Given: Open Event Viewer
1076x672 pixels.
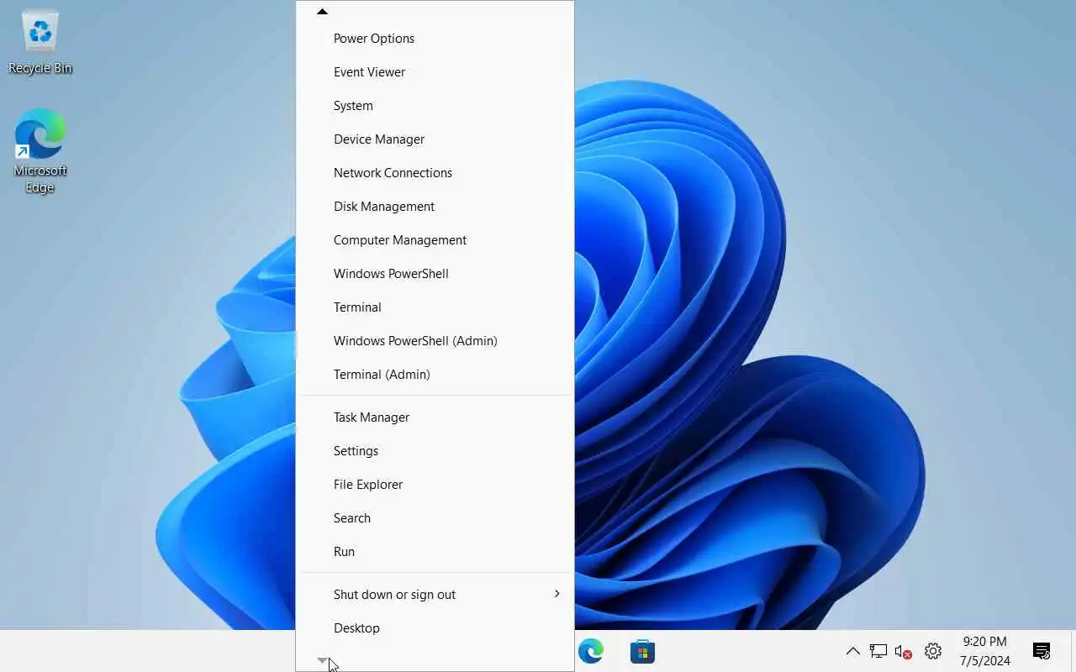Looking at the screenshot, I should point(435,72).
